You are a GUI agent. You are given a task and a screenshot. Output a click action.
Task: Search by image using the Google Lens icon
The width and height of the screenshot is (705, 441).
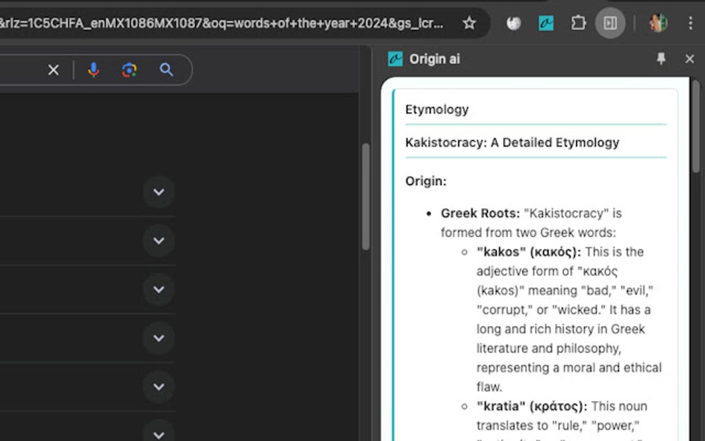tap(129, 70)
